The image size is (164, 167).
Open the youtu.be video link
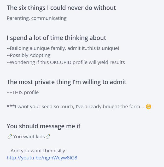[42, 158]
